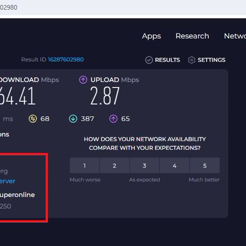This screenshot has width=246, height=246.
Task: Open the RESULTS page
Action: tap(162, 60)
